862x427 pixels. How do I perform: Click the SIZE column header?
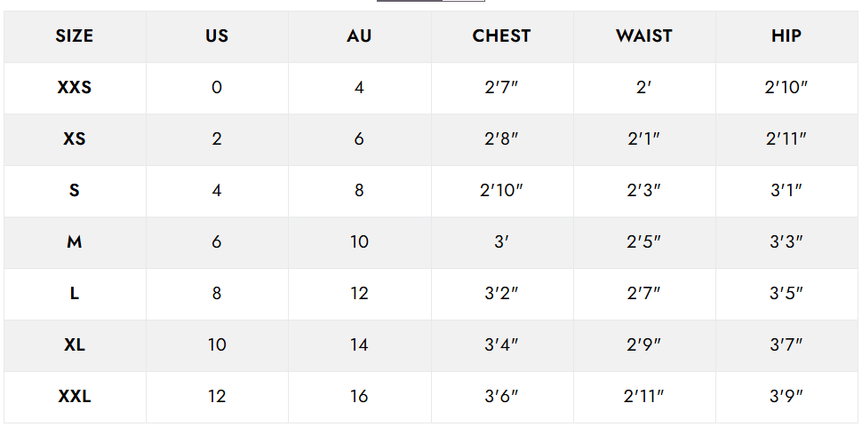coord(75,36)
